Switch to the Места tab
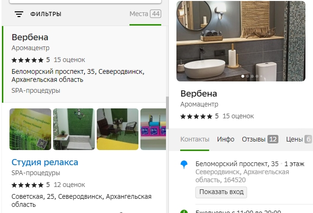 [145, 14]
